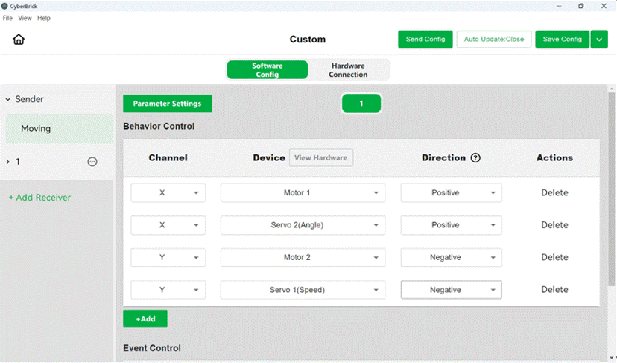Image resolution: width=617 pixels, height=363 pixels.
Task: Open the Help menu
Action: pos(44,18)
